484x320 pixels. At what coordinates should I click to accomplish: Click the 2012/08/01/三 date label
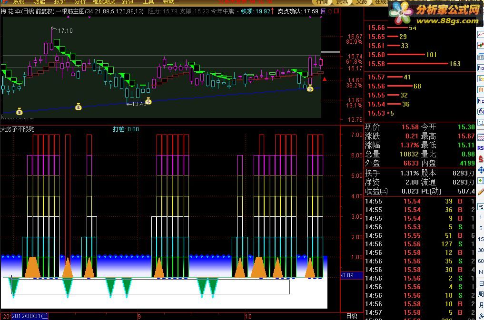(30, 316)
